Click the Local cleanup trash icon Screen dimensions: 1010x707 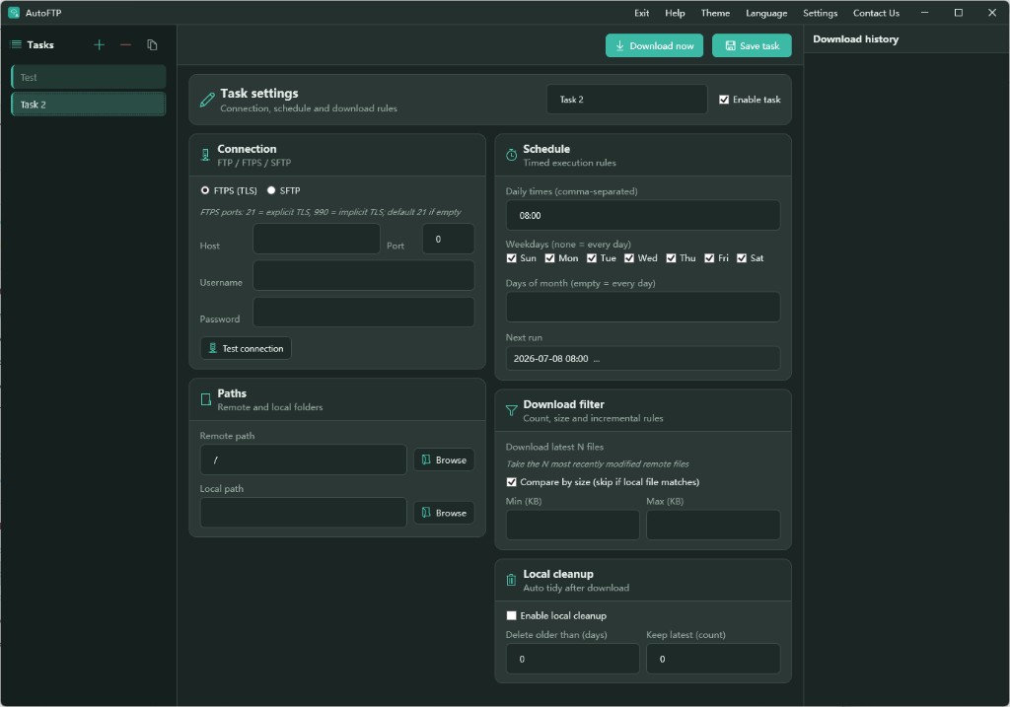pos(512,580)
